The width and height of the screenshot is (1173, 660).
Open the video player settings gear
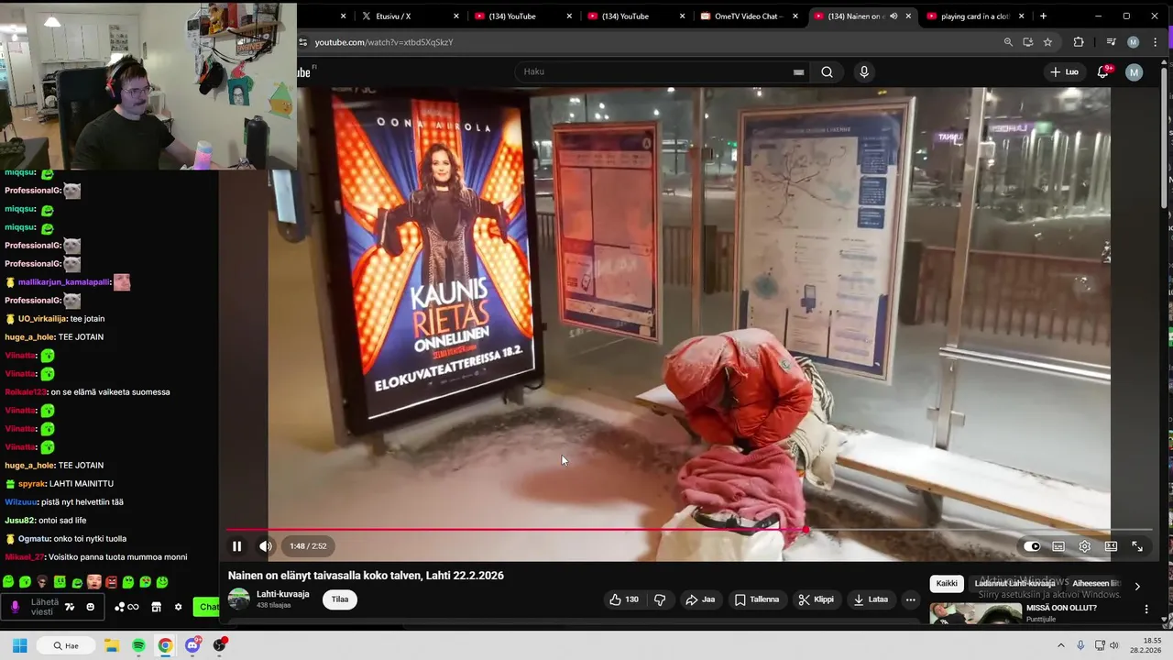click(1085, 546)
